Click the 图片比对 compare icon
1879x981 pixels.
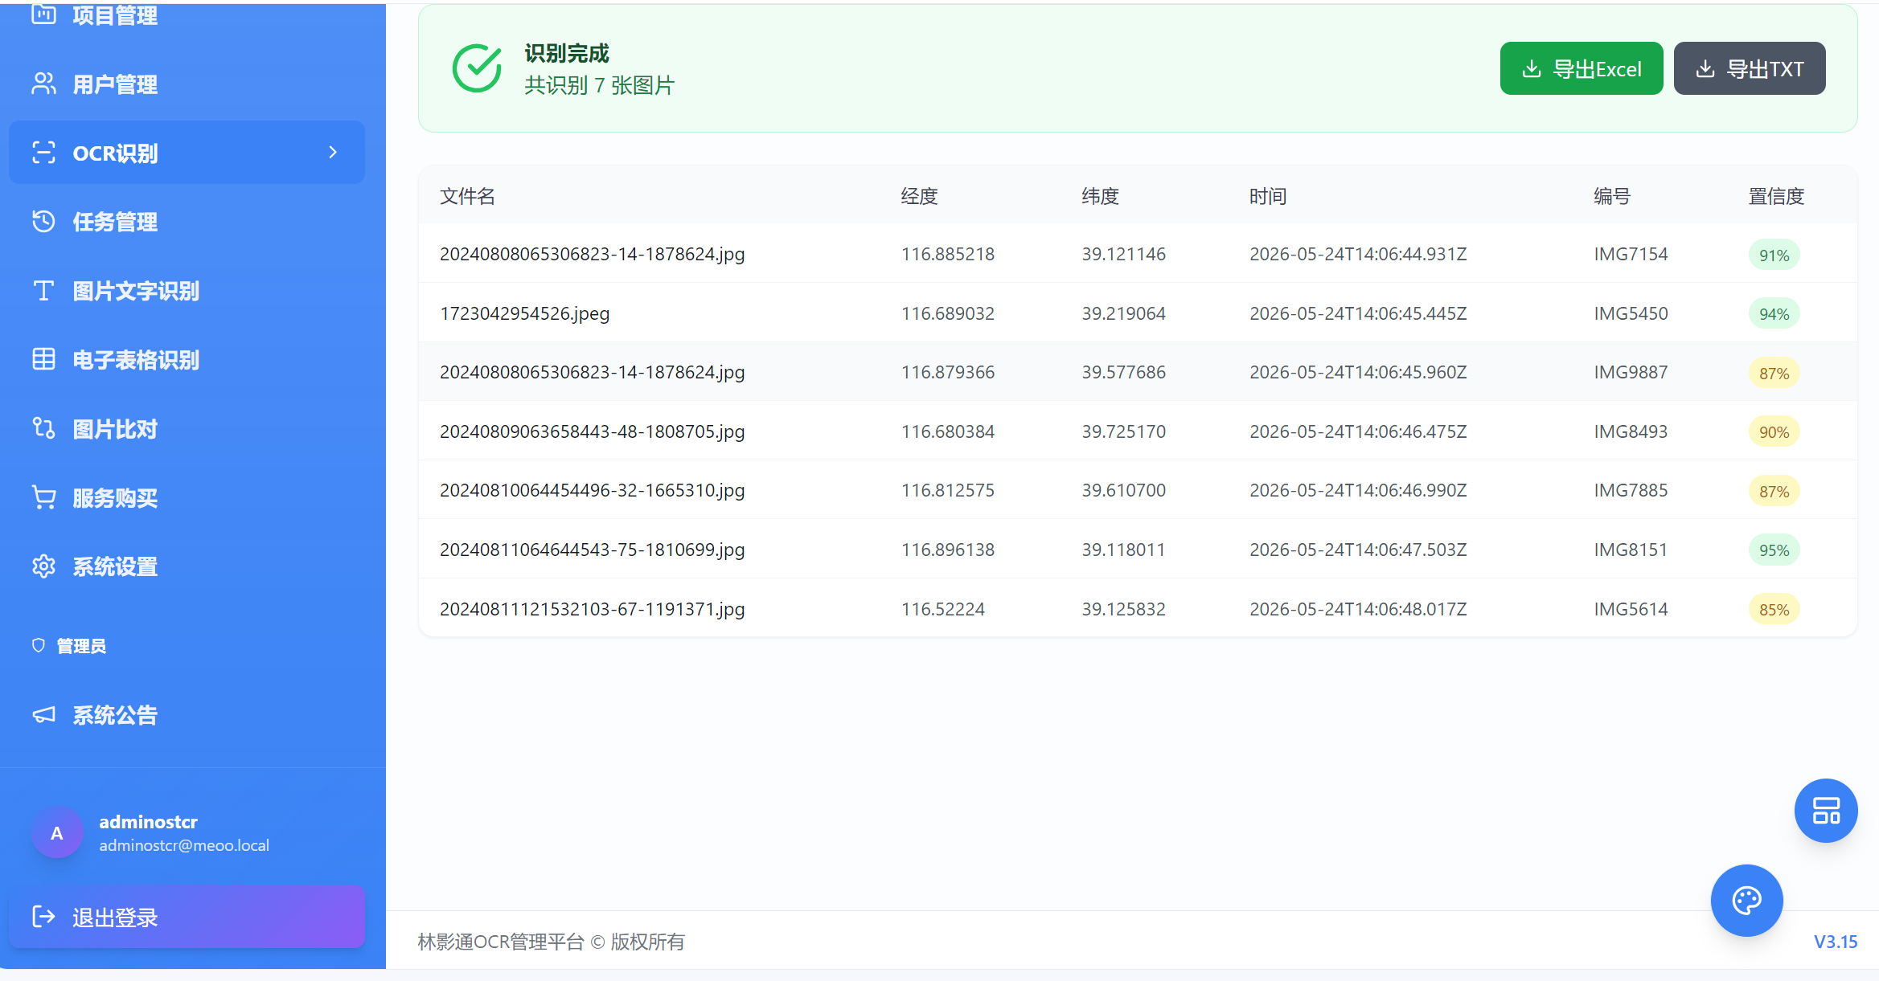click(x=43, y=428)
